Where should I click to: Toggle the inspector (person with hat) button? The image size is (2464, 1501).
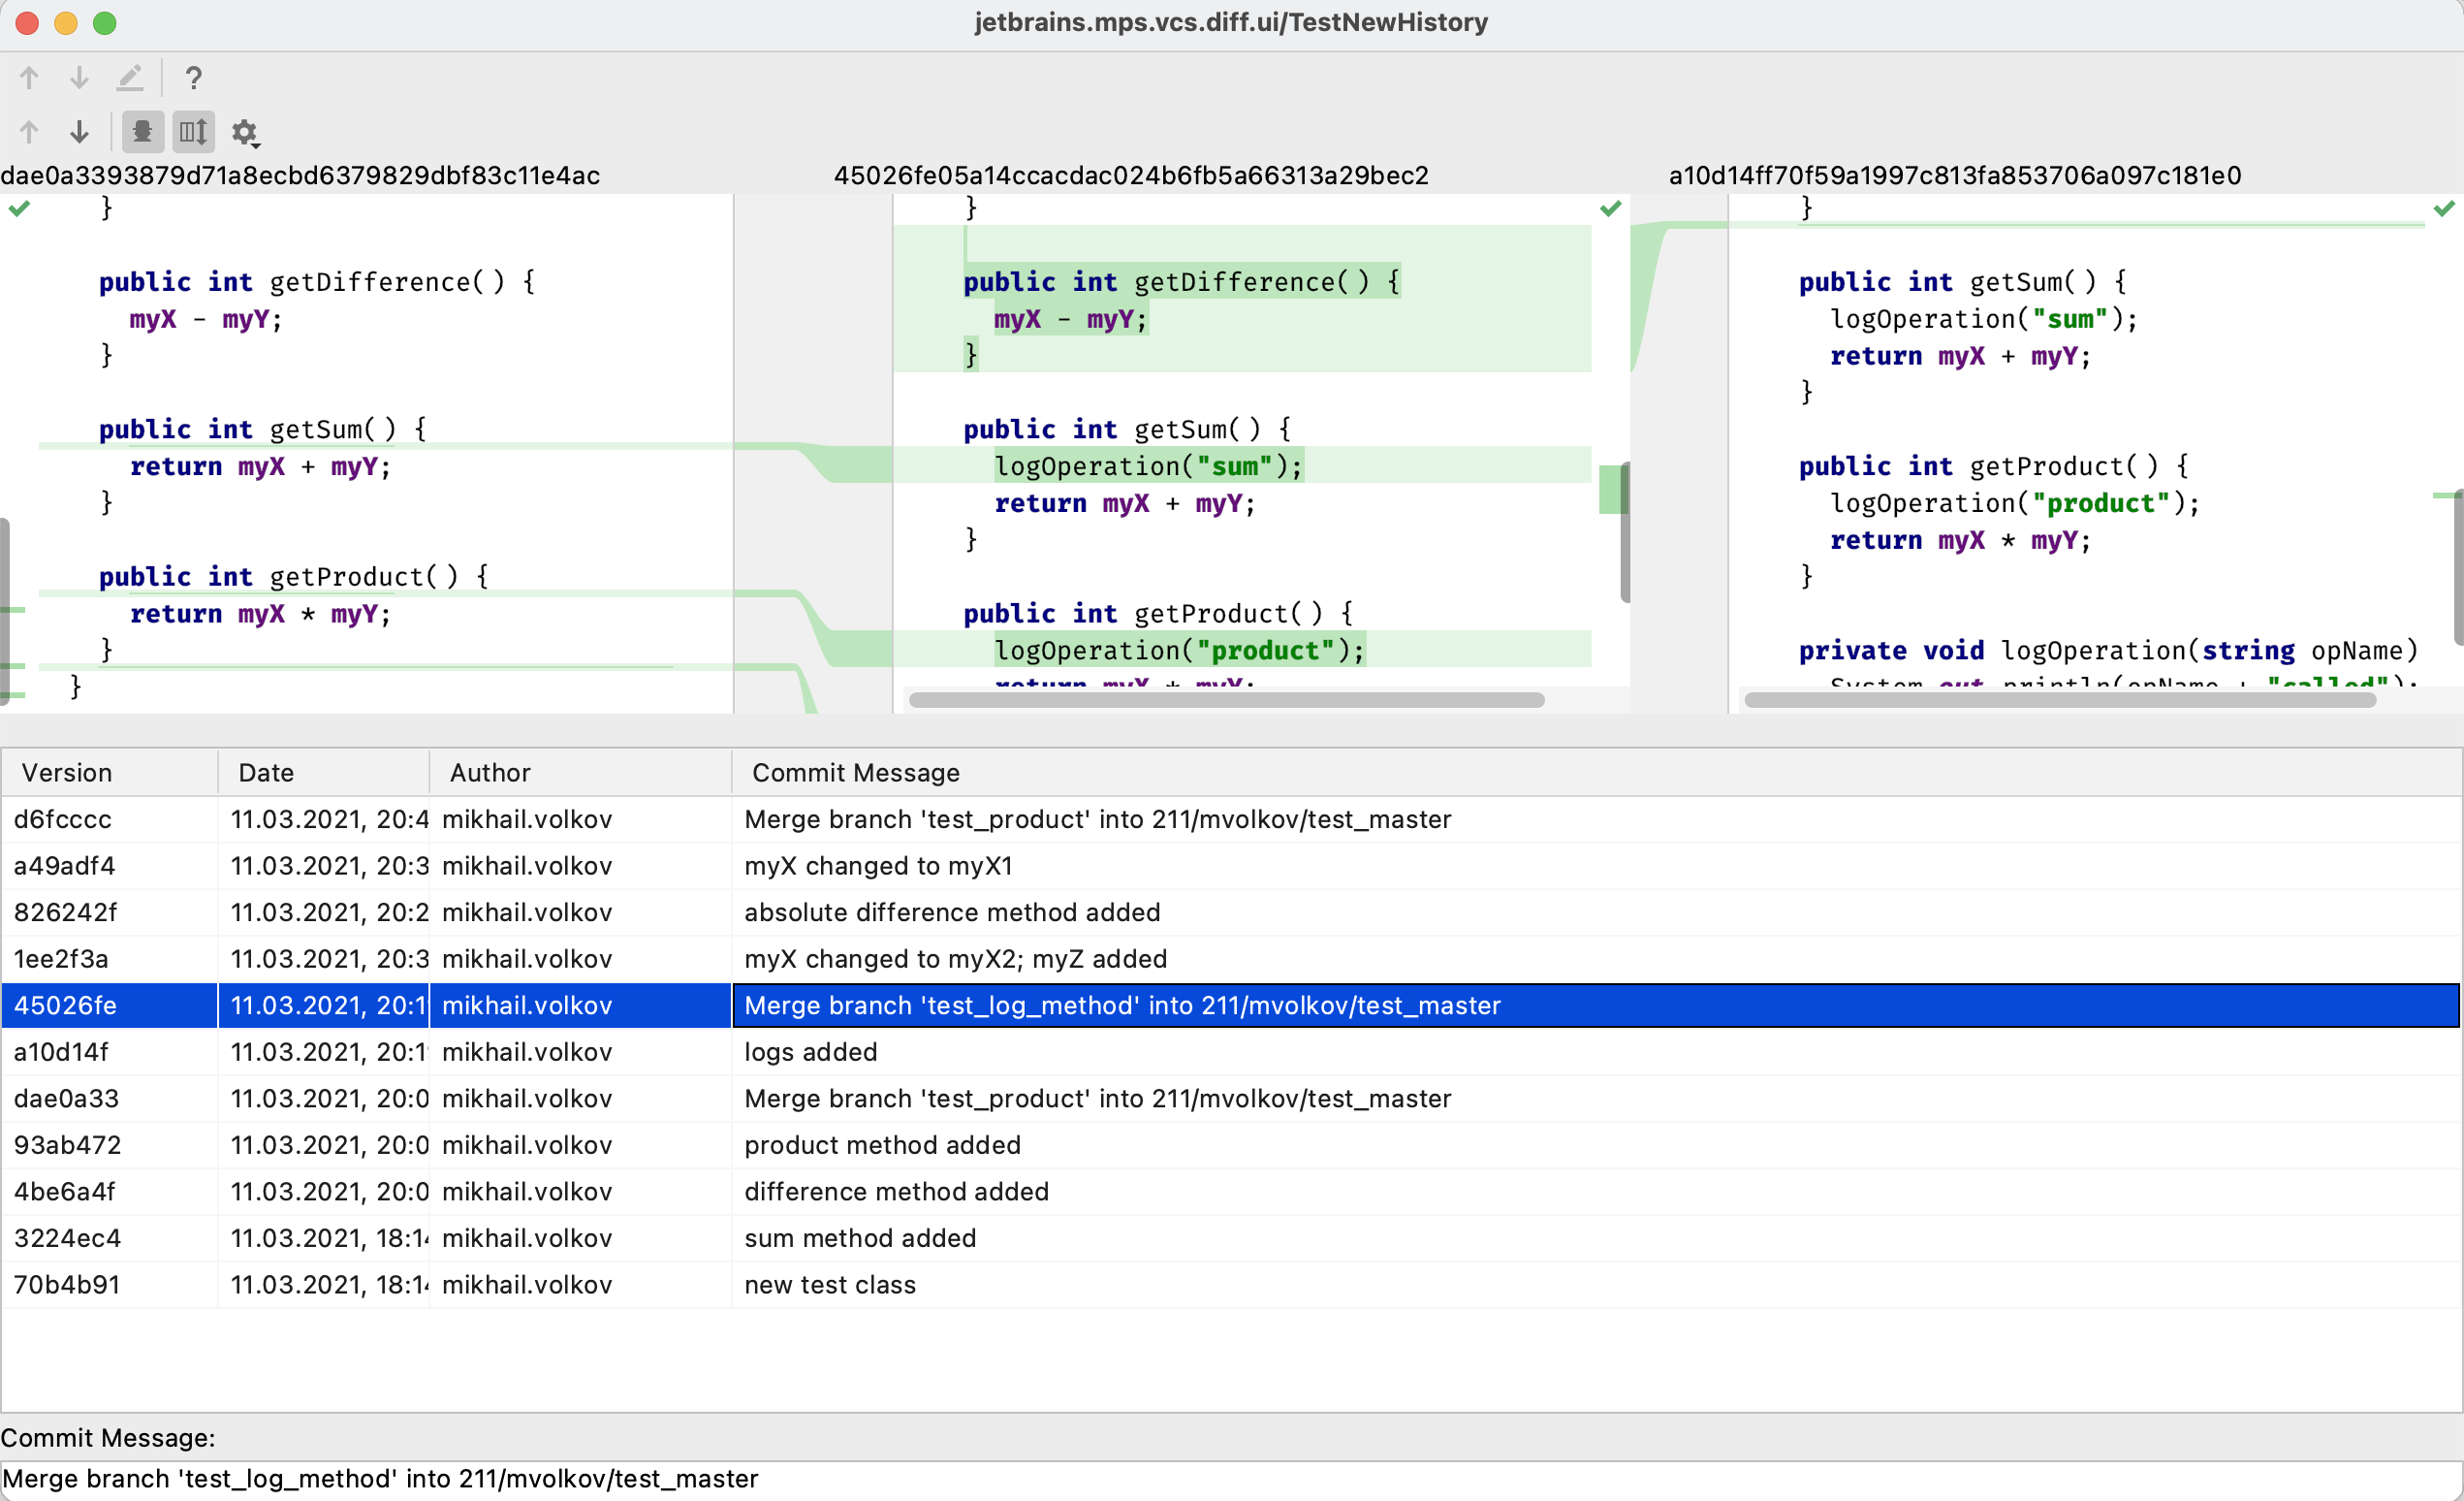pyautogui.click(x=142, y=132)
